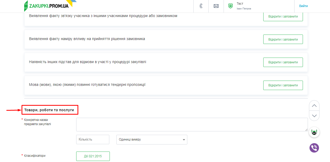Grab the resize handle of the name text area
The width and height of the screenshot is (330, 162).
[306, 130]
